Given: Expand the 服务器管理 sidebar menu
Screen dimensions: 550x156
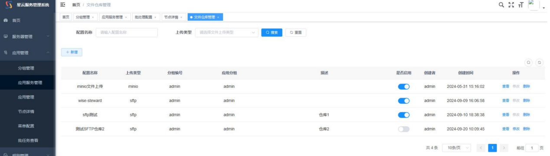Looking at the screenshot, I should coord(28,37).
